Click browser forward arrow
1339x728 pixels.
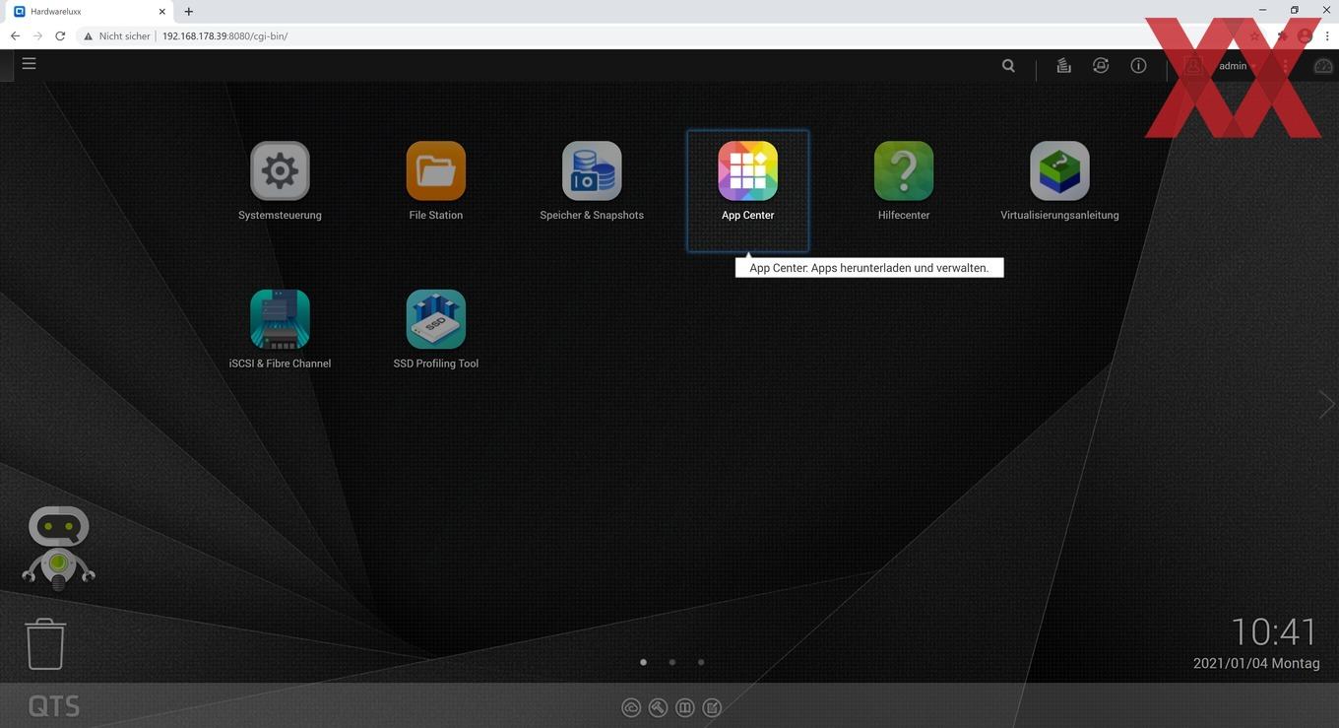coord(37,35)
